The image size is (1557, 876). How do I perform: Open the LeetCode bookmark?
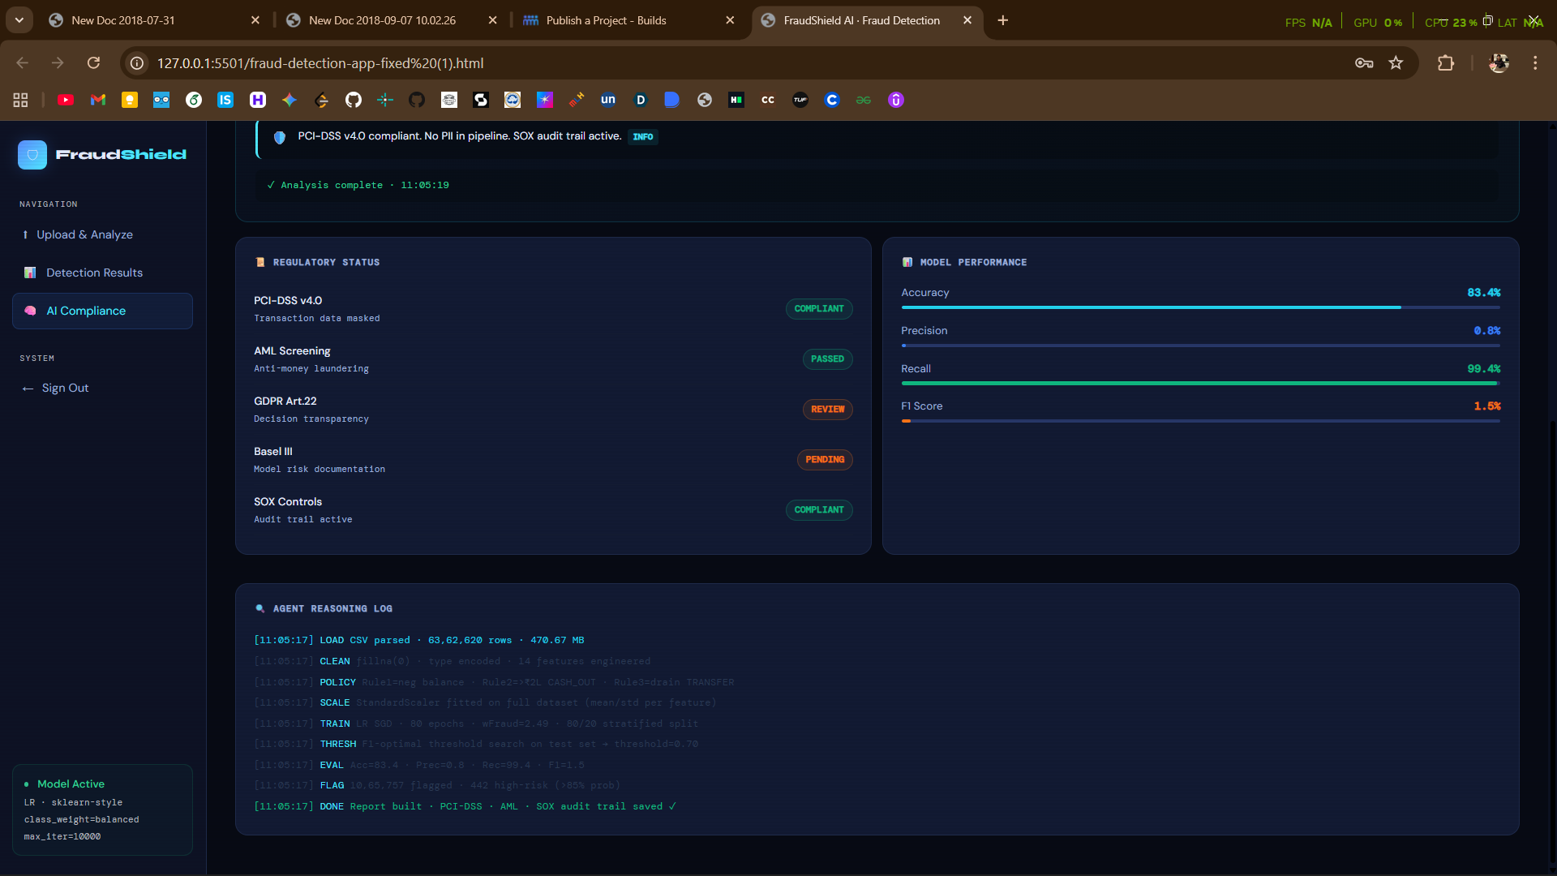click(321, 100)
